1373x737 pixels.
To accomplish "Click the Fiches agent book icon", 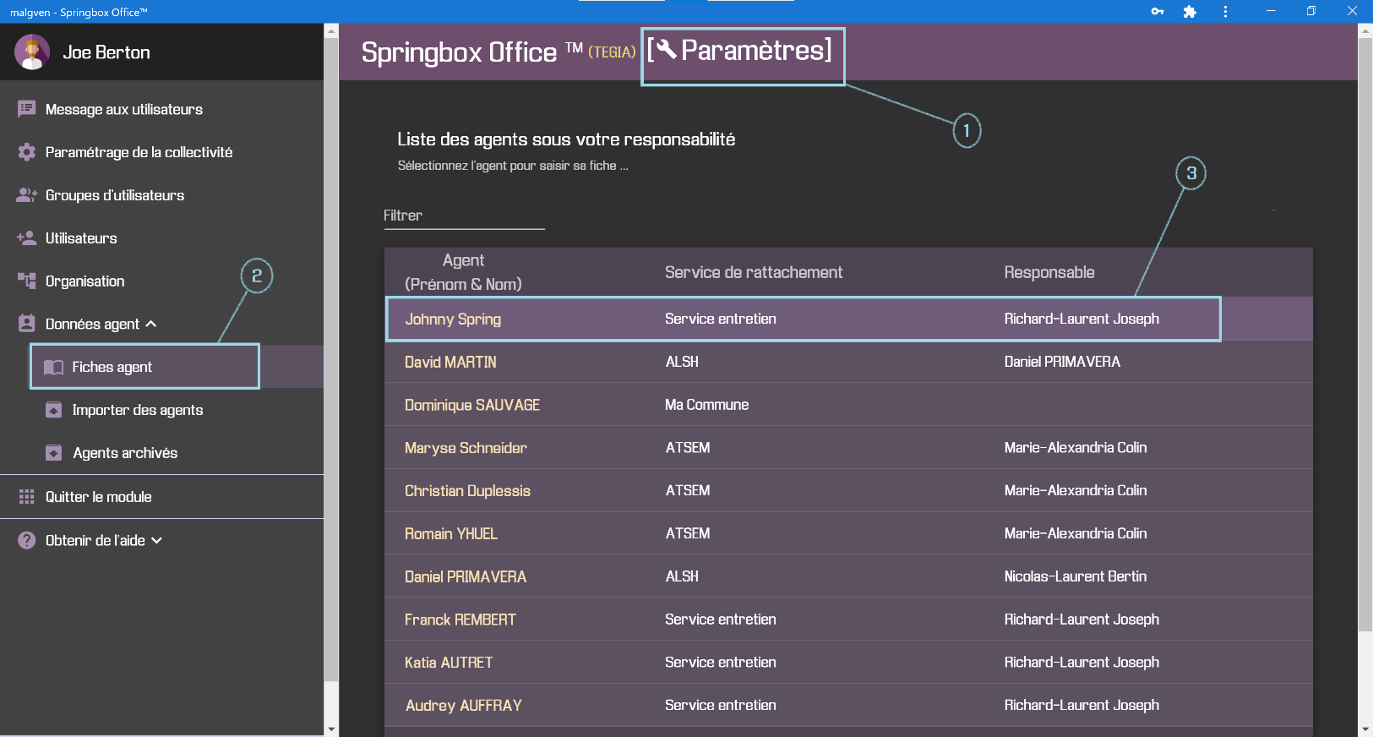I will pyautogui.click(x=53, y=367).
